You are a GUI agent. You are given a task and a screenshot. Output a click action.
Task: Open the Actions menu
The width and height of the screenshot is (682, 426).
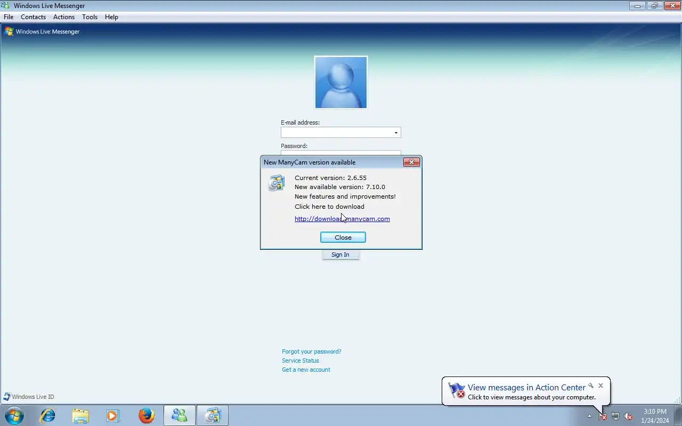tap(64, 17)
